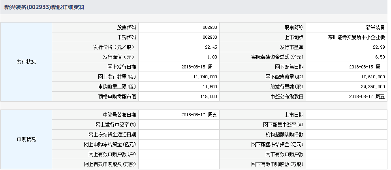Viewport: 391px width, 170px height.
Task: Click the 中签号公布日期 date value
Action: pos(199,115)
